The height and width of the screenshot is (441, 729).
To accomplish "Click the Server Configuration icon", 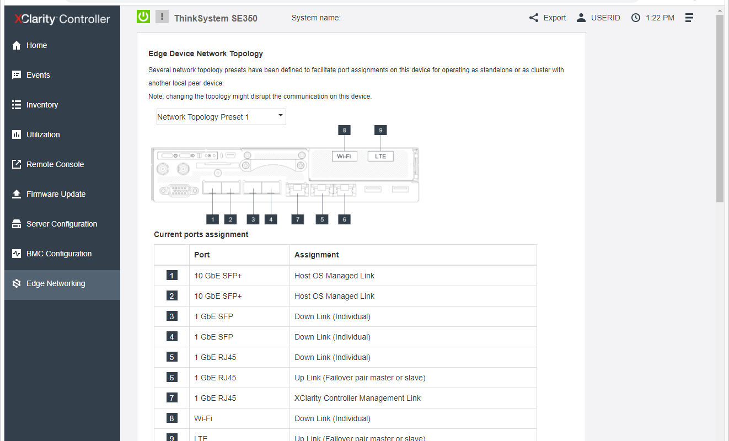I will point(17,224).
